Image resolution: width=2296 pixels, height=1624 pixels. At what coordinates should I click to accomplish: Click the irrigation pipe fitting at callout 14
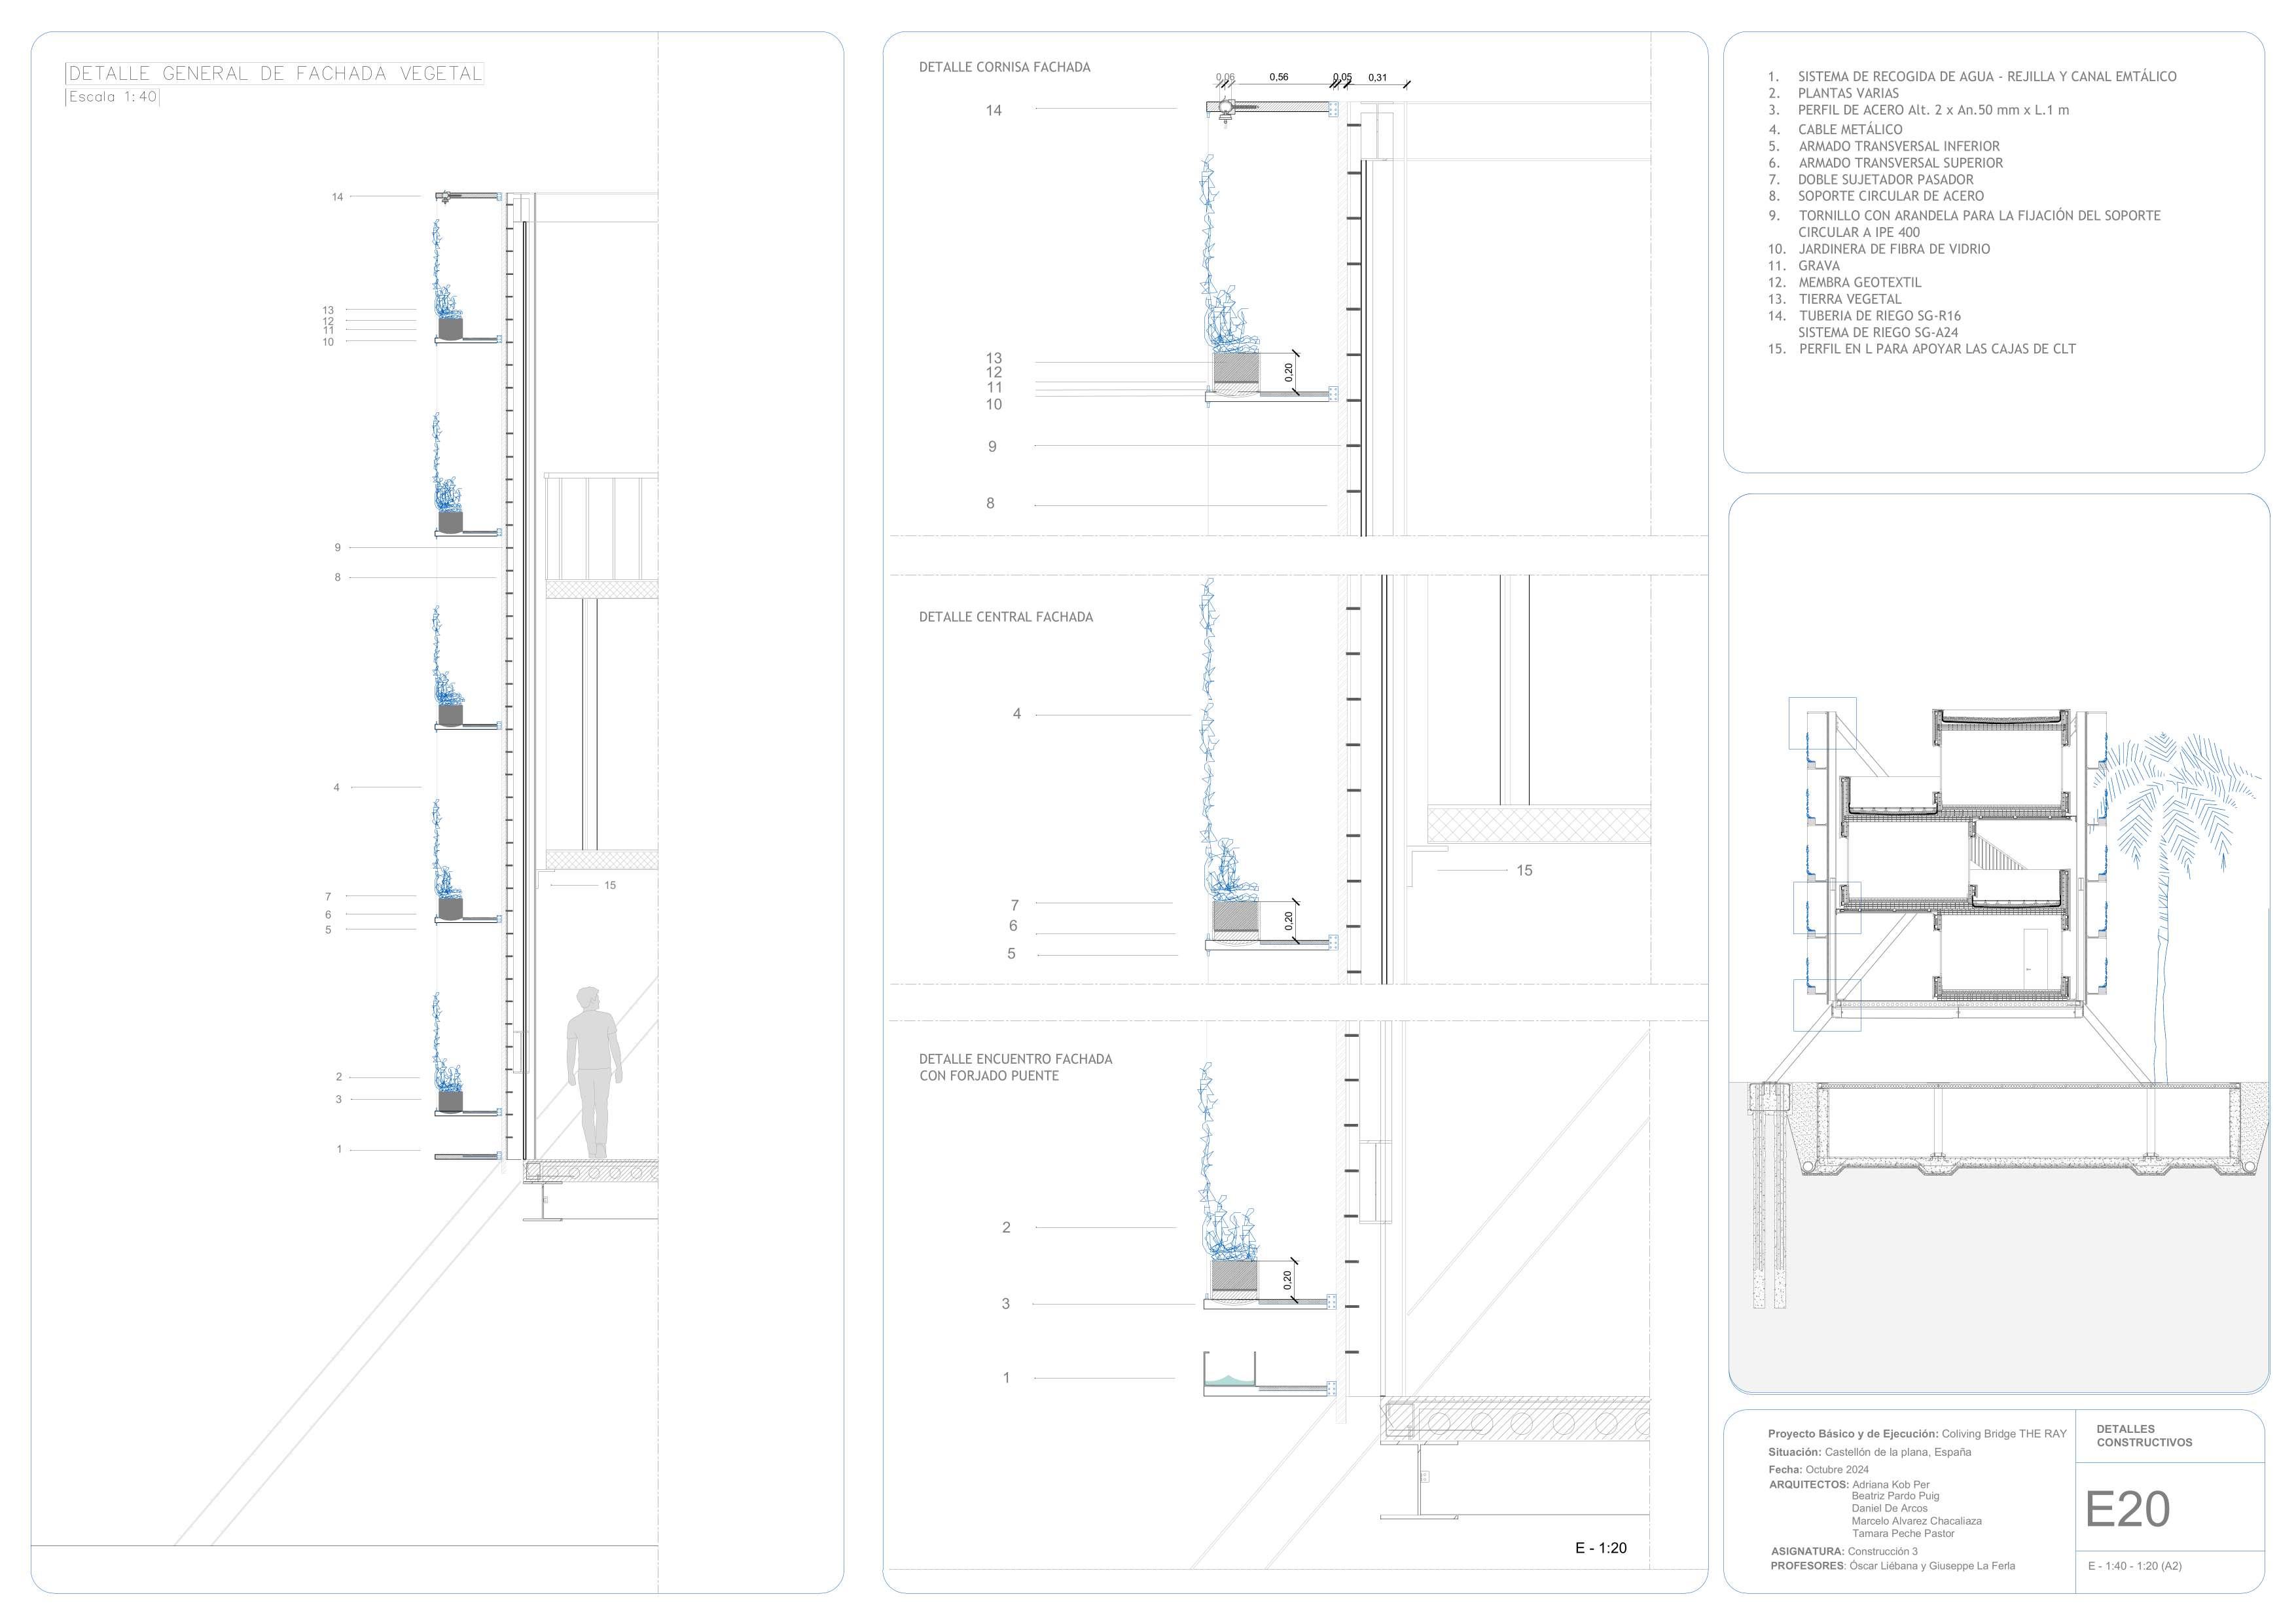click(x=1224, y=108)
